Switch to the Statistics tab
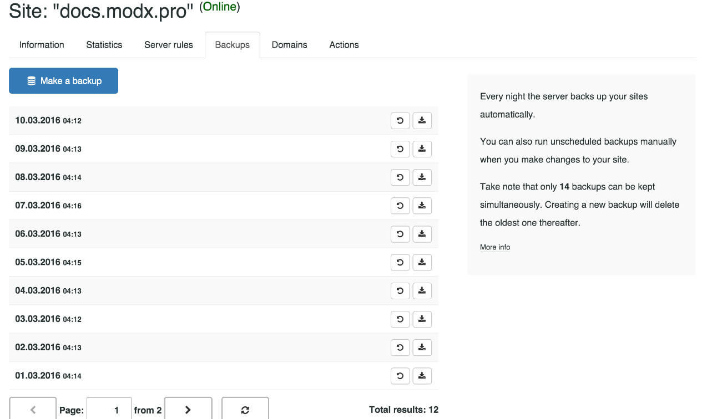 coord(104,45)
